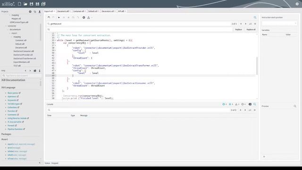The height and width of the screenshot is (170, 302).
Task: Fold the while loop at line 35
Action: coord(56,41)
